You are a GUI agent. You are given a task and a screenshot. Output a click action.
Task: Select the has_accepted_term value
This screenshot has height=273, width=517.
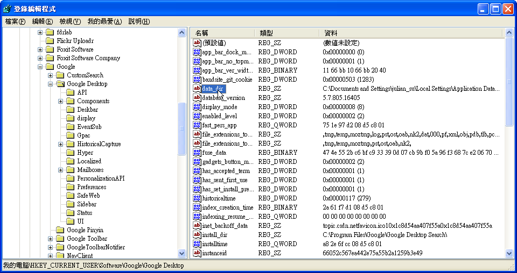point(226,171)
